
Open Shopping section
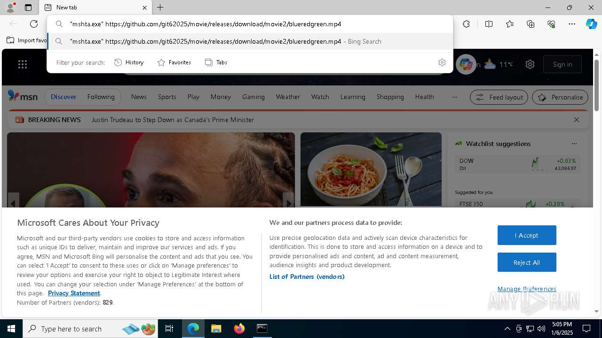click(390, 97)
